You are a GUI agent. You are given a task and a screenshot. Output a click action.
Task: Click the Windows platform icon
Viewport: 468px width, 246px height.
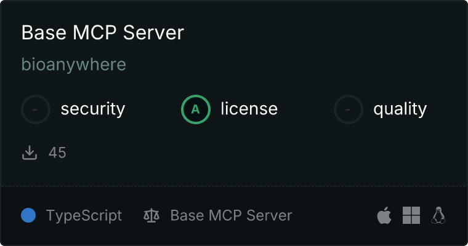click(x=411, y=215)
